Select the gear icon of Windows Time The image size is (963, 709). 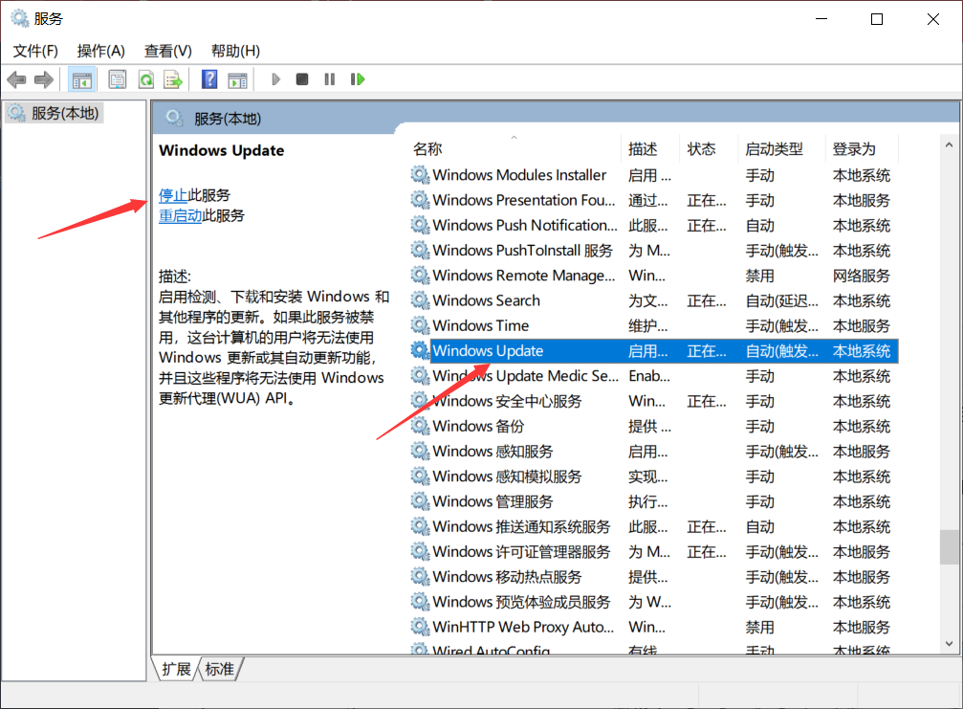coord(420,325)
